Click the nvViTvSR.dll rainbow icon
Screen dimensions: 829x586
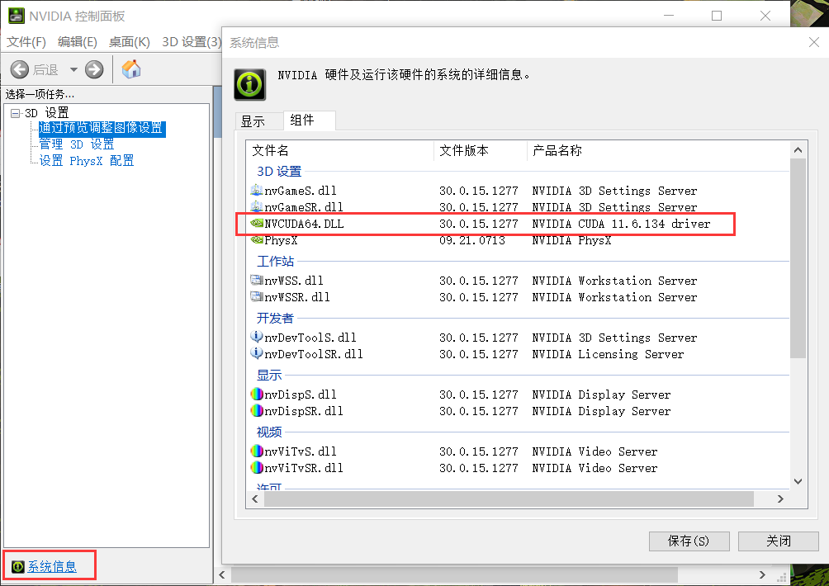[x=257, y=467]
